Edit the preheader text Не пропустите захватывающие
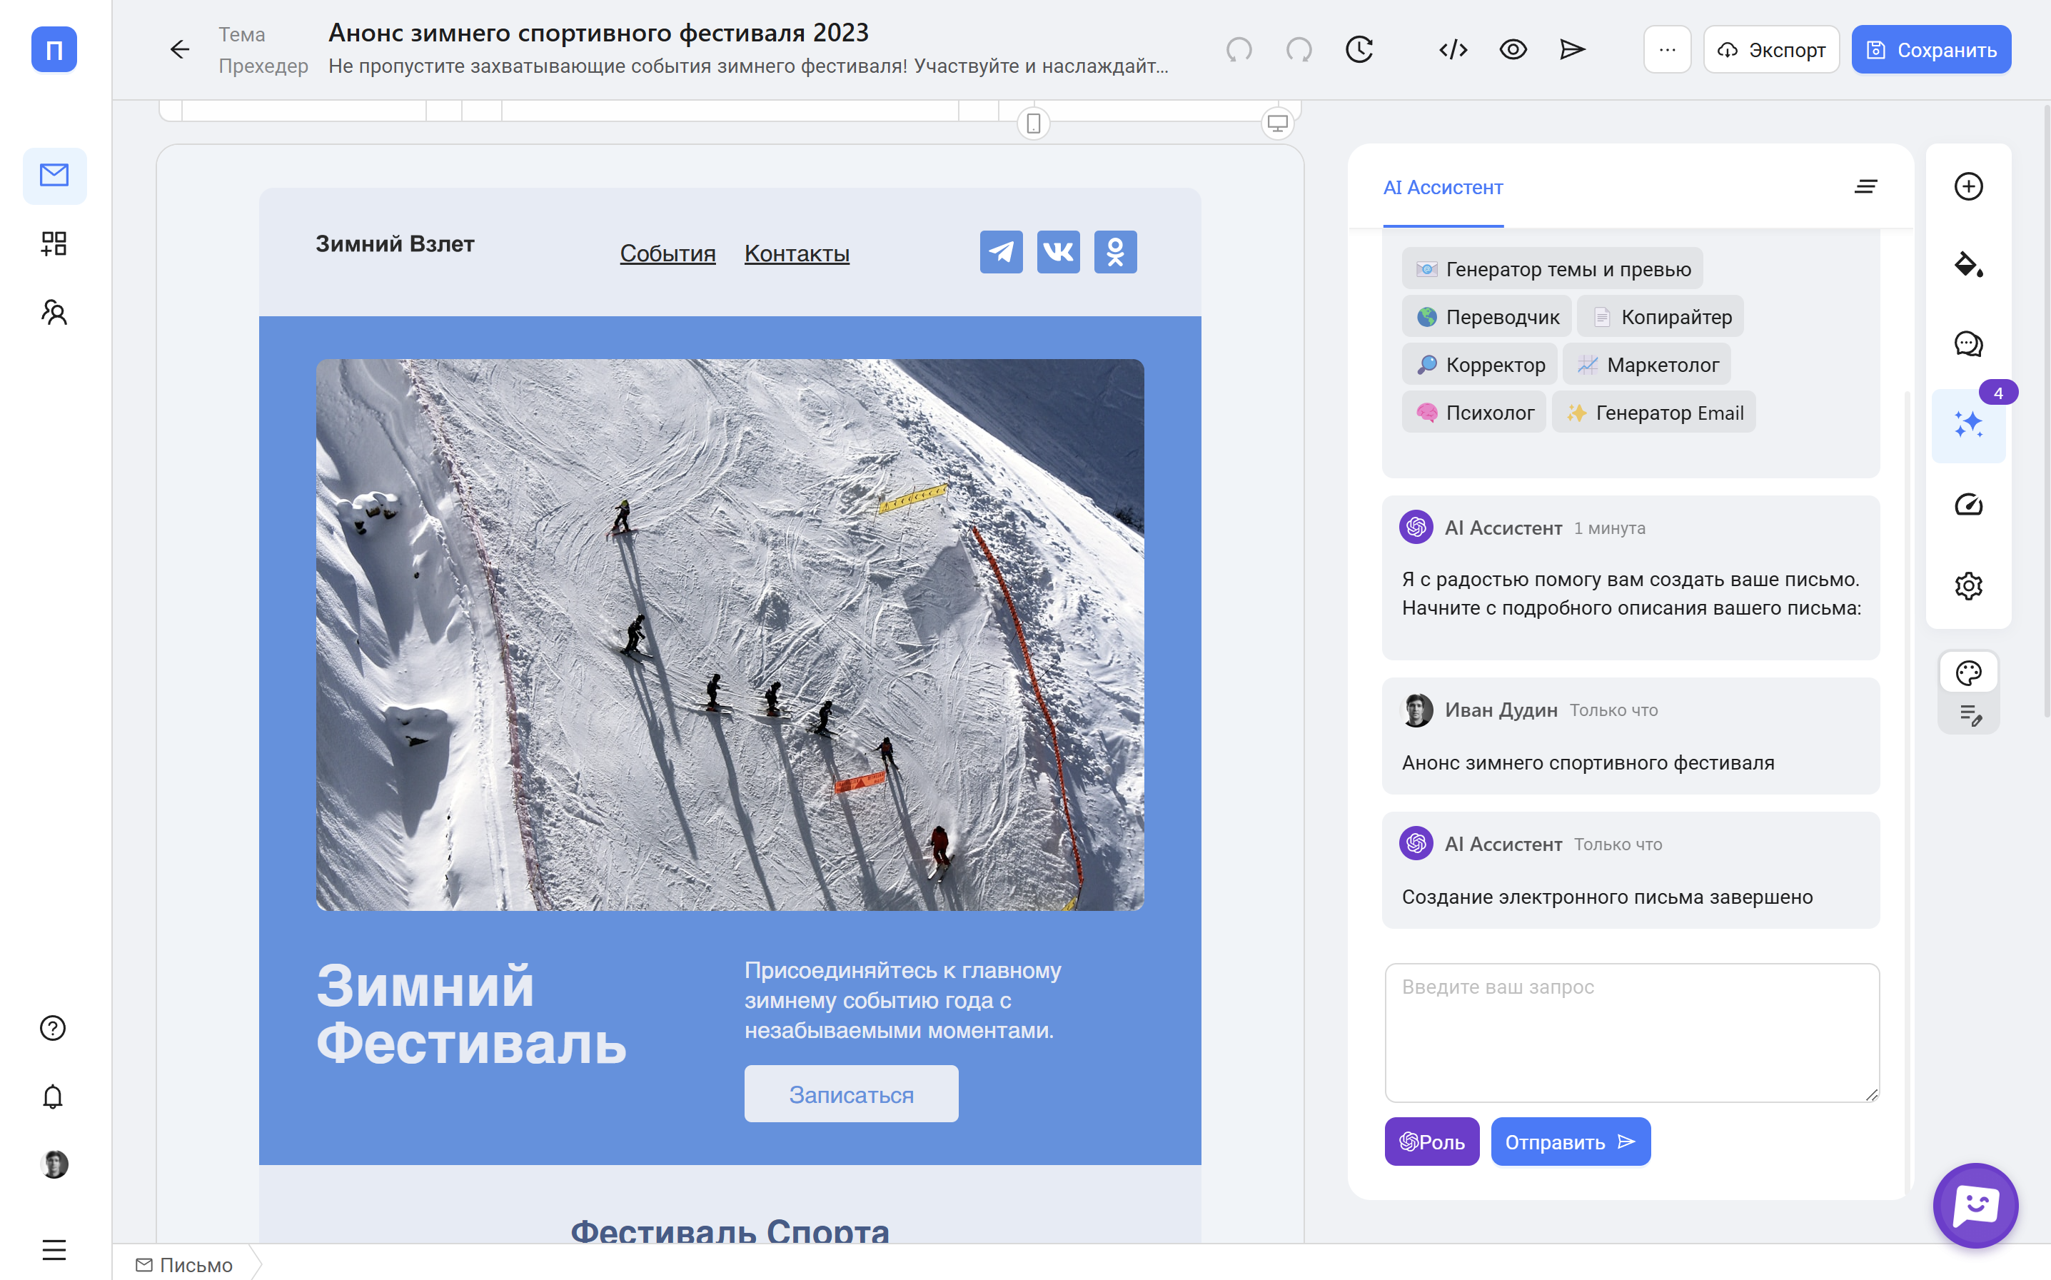Viewport: 2051px width, 1280px height. [x=748, y=66]
